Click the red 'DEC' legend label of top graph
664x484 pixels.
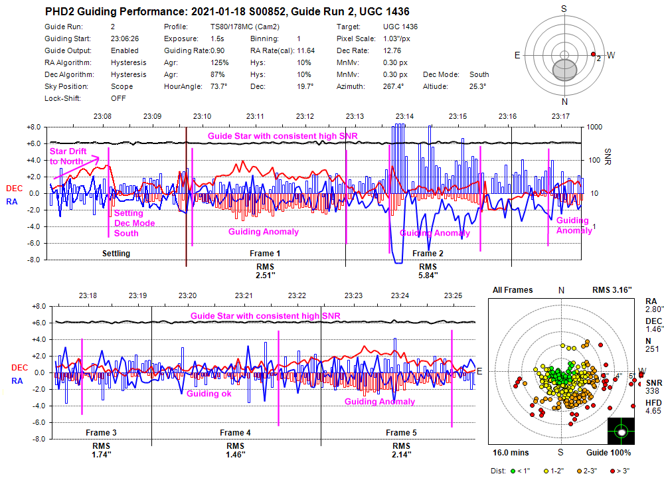point(15,189)
